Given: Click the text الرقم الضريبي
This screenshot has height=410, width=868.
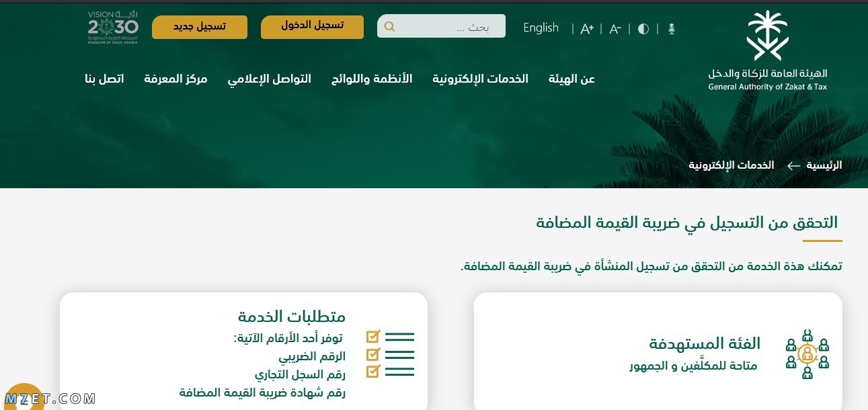Looking at the screenshot, I should coord(312,356).
